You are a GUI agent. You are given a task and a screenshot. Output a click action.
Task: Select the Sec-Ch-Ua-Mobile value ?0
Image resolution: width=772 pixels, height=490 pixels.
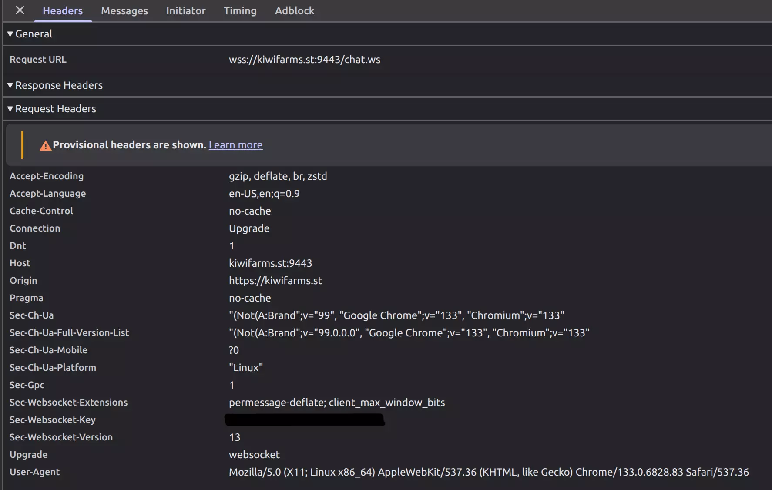tap(234, 350)
